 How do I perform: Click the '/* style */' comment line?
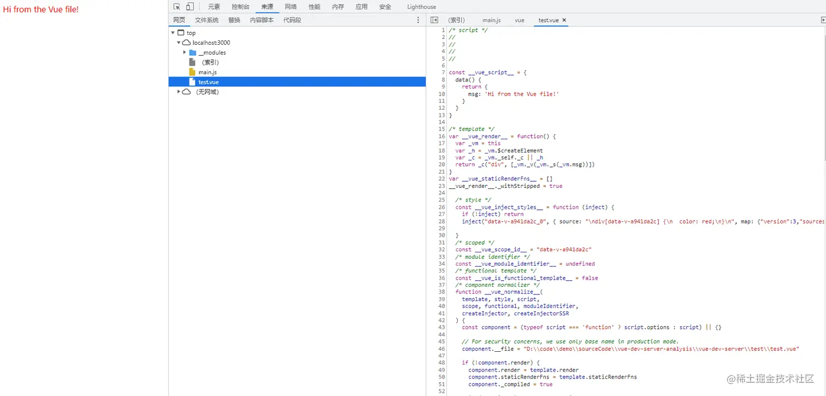(473, 200)
